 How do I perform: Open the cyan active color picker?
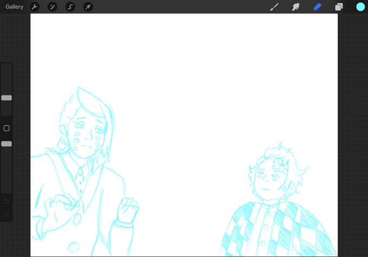point(360,7)
